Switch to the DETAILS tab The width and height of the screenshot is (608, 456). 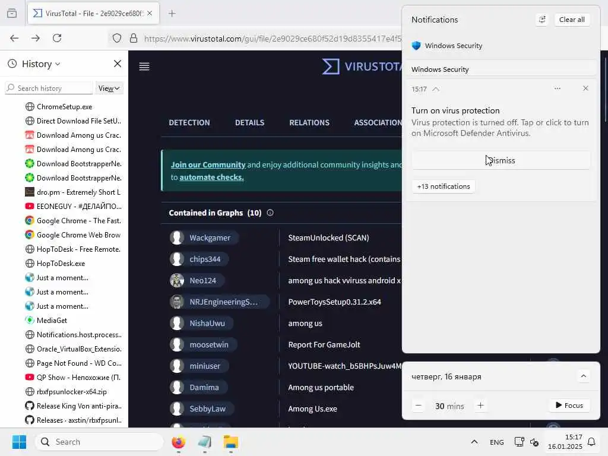pos(250,122)
